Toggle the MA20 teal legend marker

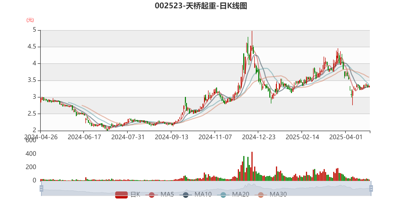[x=223, y=195]
